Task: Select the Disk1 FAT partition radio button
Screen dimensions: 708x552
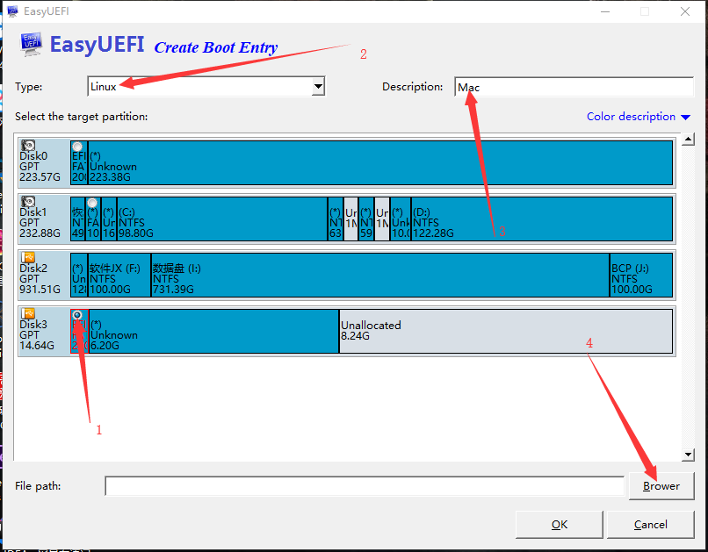Action: 92,203
